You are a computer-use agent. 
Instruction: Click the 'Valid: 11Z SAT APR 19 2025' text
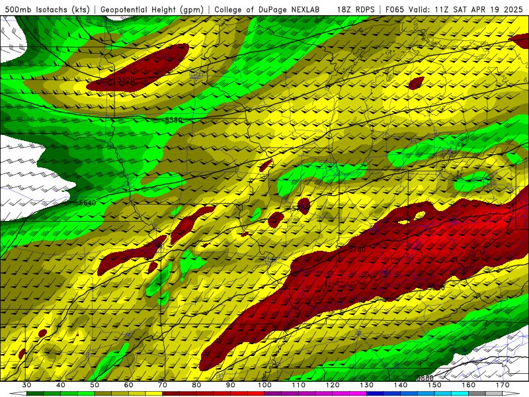click(x=466, y=10)
